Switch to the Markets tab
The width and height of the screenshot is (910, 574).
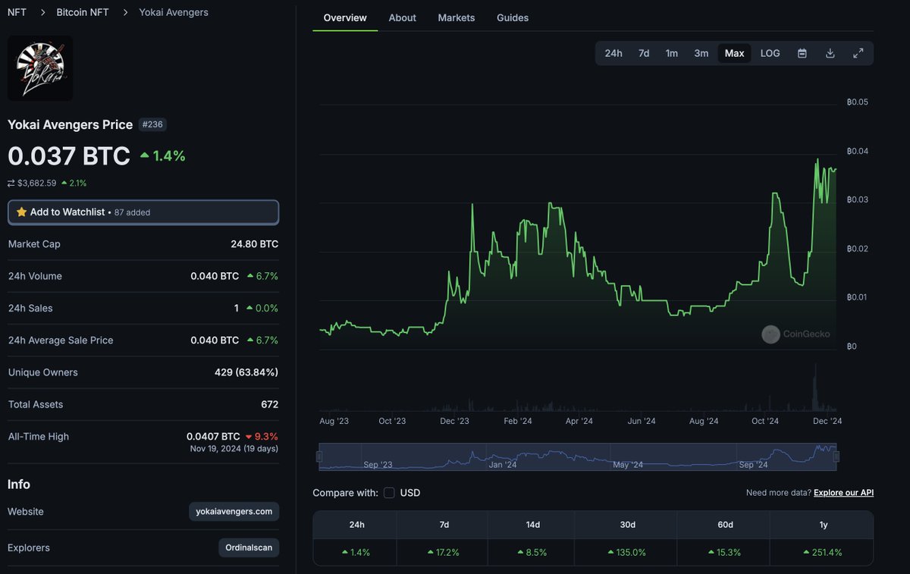point(457,17)
